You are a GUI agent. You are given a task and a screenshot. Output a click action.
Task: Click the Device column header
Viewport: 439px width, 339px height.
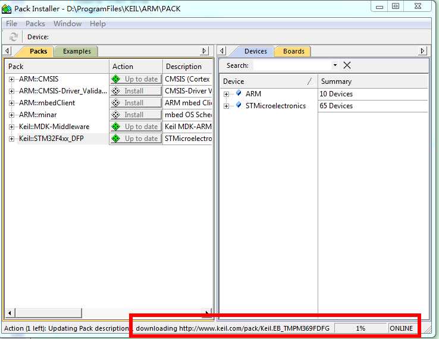pos(269,81)
